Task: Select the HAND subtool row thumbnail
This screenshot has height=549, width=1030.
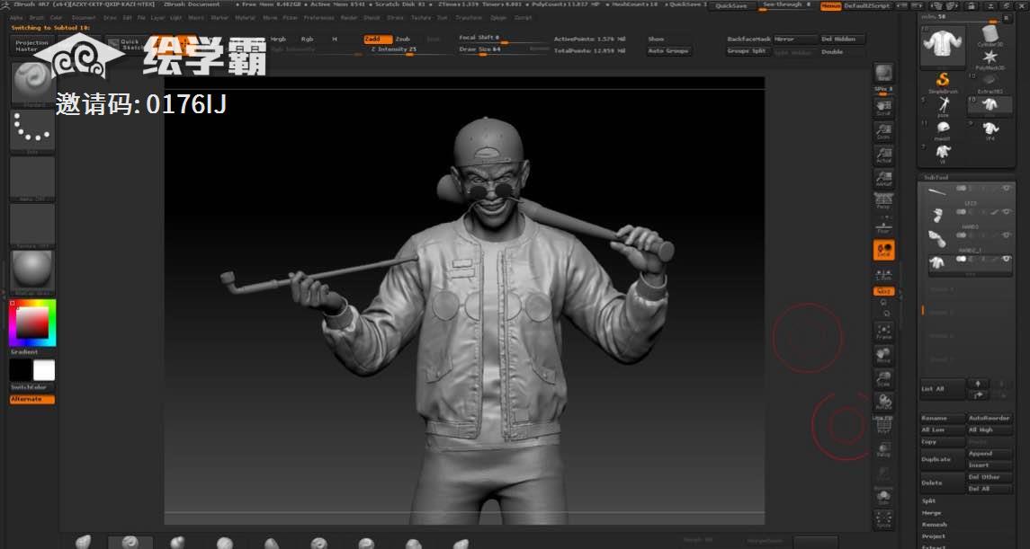Action: tap(936, 216)
